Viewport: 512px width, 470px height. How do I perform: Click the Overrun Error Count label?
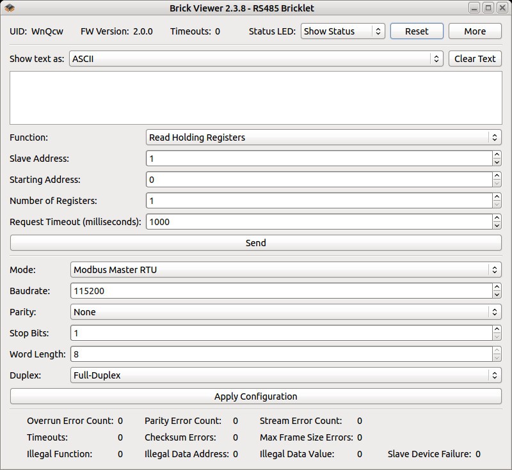[x=70, y=421]
